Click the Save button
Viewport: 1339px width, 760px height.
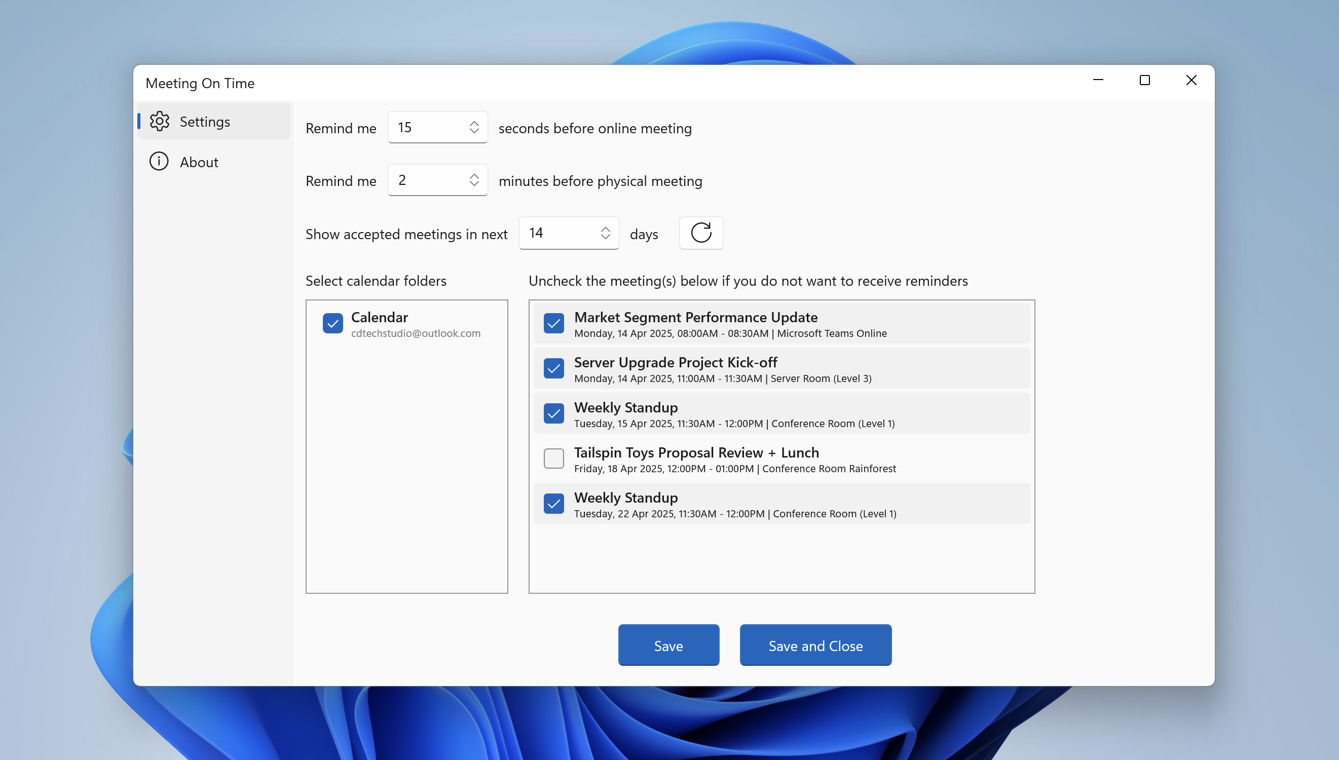coord(668,645)
